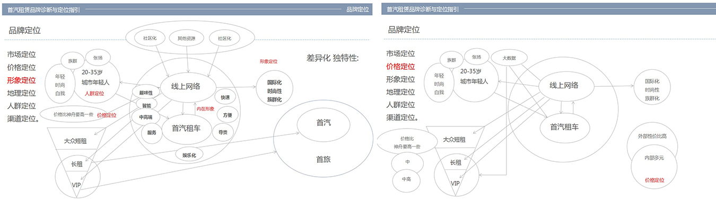Click the 尊贵 circle node
This screenshot has width=716, height=201.
coord(223,132)
